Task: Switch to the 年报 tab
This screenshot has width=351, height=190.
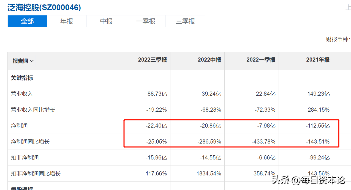Action: coord(67,21)
